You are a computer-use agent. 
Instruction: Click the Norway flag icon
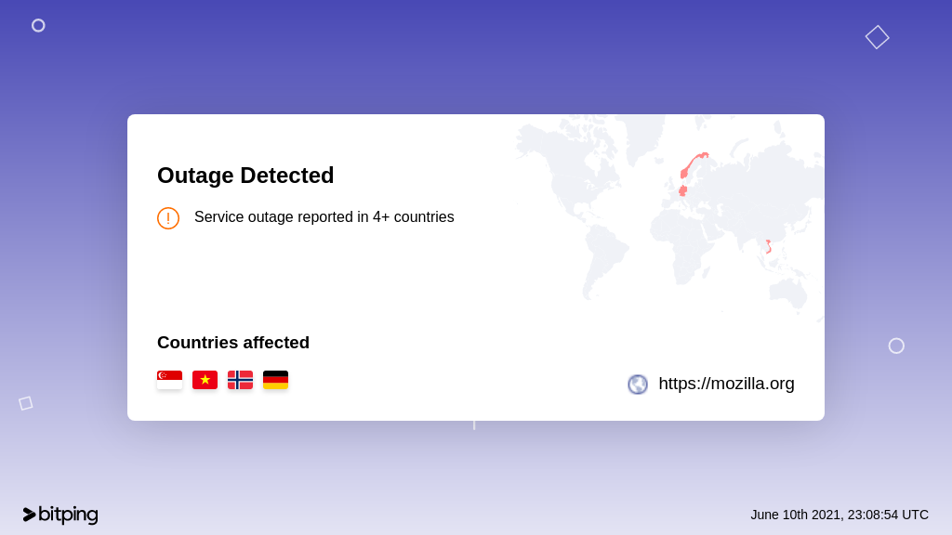[240, 380]
